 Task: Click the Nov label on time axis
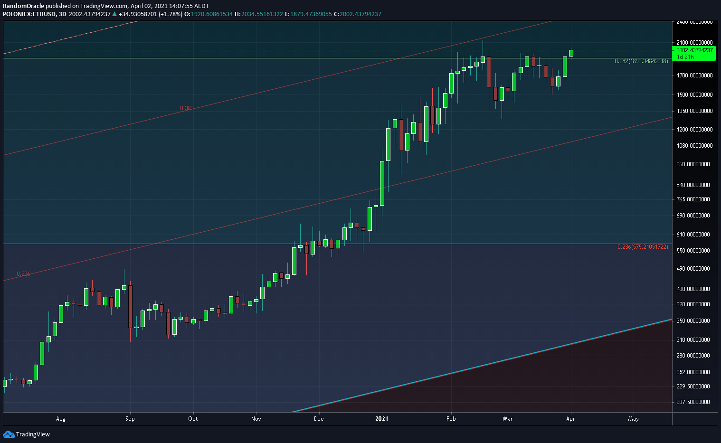[256, 419]
